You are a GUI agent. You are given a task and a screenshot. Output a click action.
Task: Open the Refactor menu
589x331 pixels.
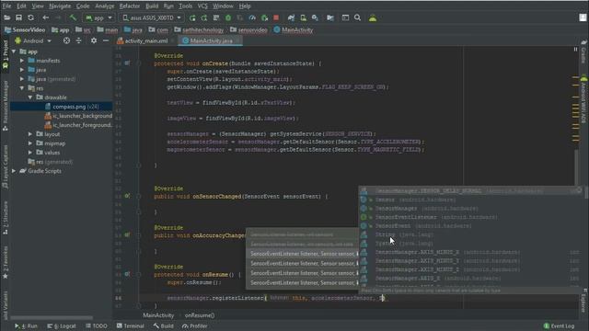pos(130,6)
